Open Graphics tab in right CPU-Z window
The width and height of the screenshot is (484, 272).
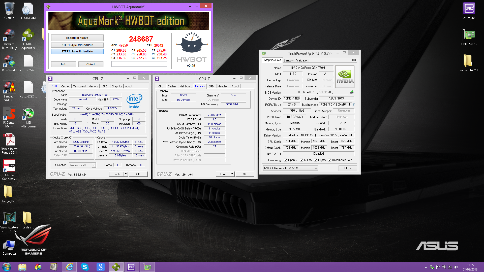coord(223,86)
